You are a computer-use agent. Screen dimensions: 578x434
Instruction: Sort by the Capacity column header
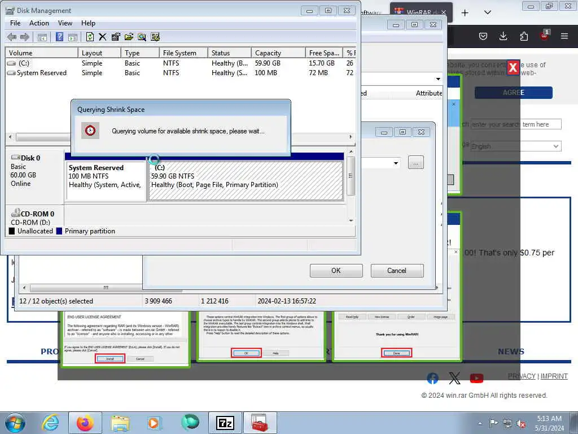click(278, 53)
